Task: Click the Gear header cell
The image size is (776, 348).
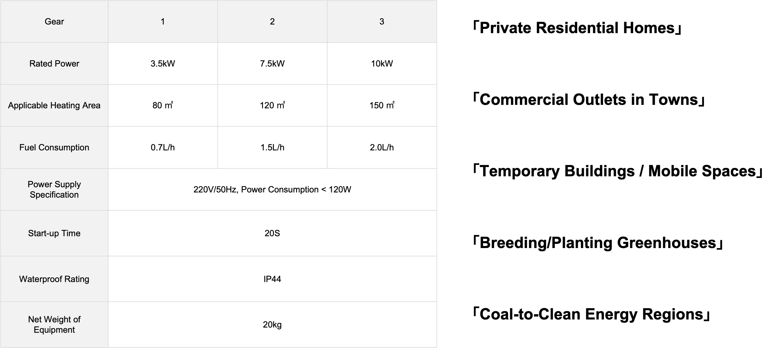Action: coord(54,22)
